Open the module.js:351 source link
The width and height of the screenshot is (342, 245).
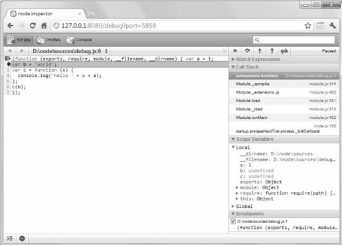coord(323,101)
